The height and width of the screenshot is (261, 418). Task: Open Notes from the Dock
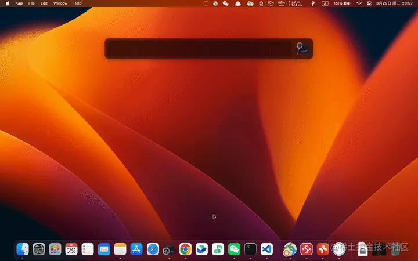[120, 249]
